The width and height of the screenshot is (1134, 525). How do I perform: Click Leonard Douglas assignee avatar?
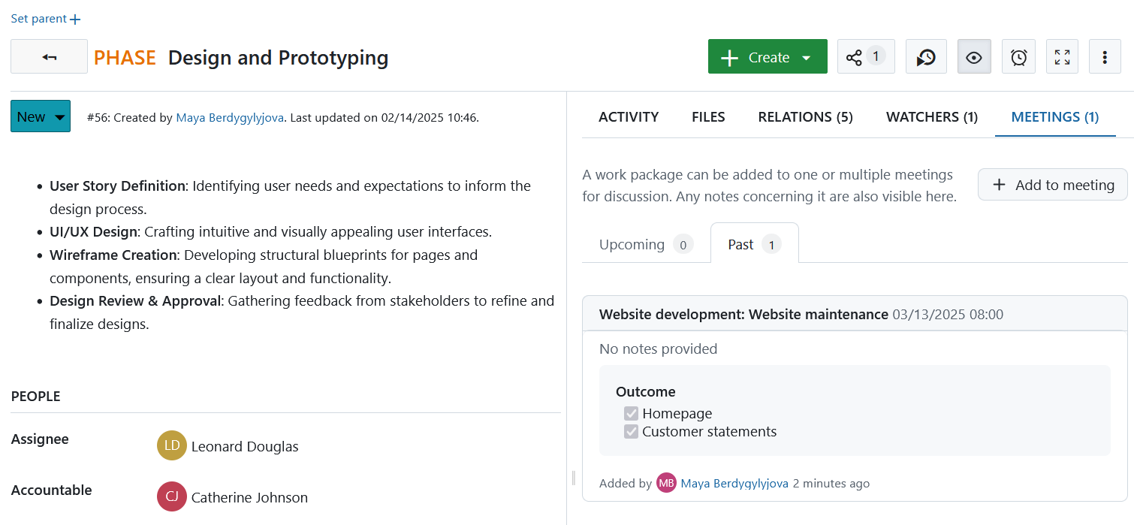coord(171,446)
